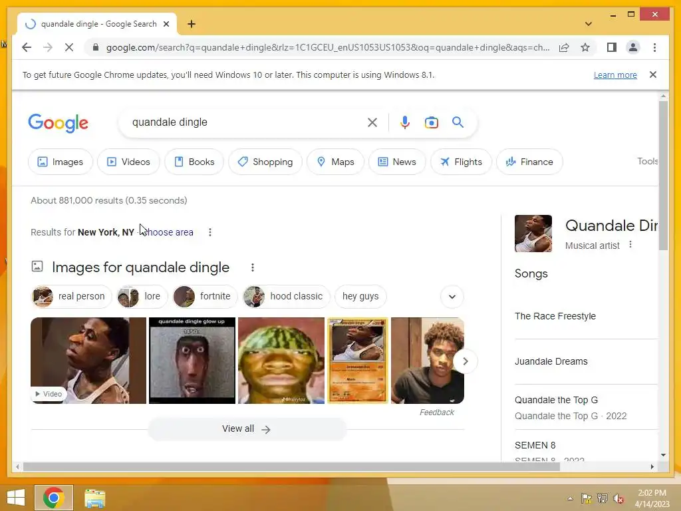The image size is (681, 511).
Task: Click the Choose area link
Action: click(x=168, y=232)
